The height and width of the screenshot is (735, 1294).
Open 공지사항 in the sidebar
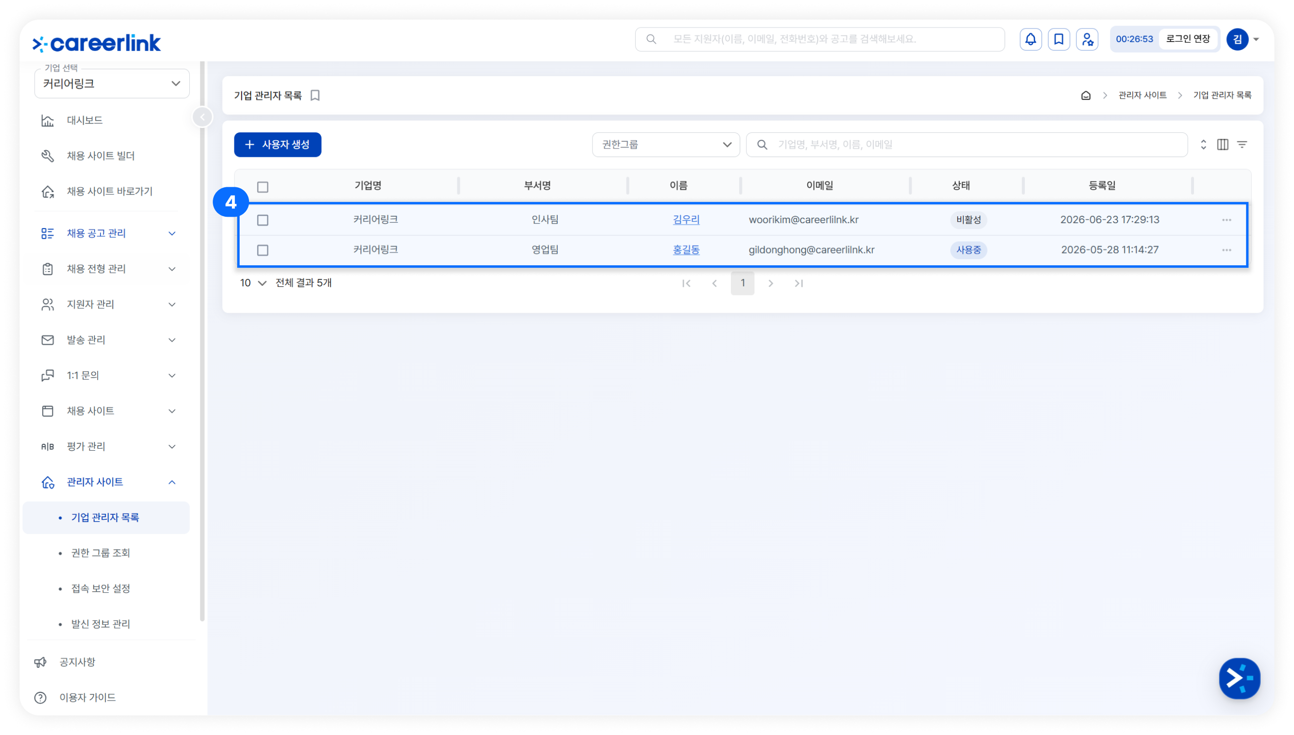click(x=76, y=662)
